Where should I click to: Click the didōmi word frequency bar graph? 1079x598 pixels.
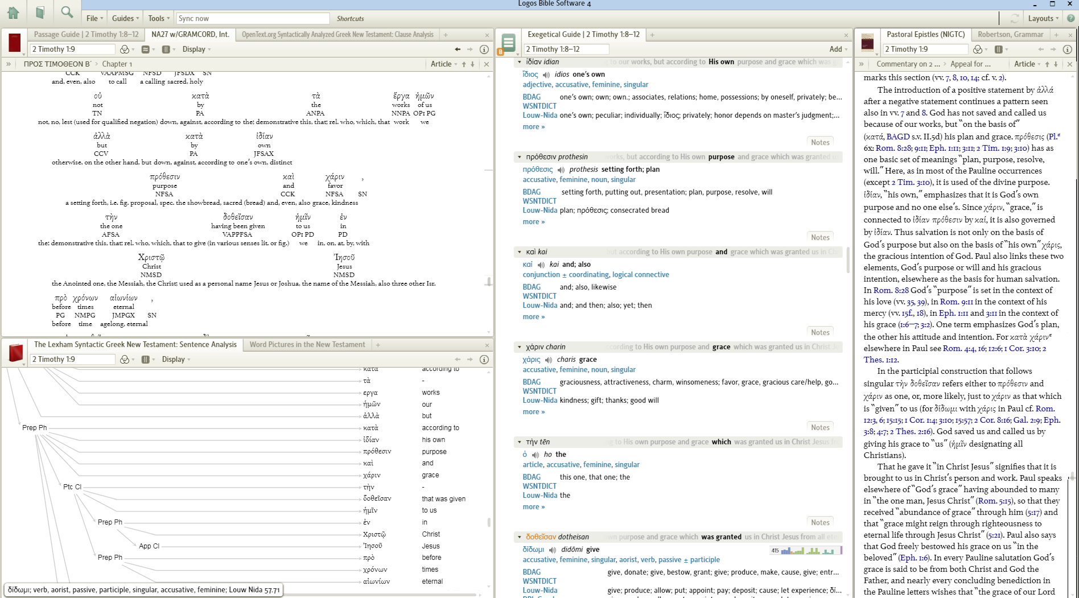pyautogui.click(x=805, y=550)
